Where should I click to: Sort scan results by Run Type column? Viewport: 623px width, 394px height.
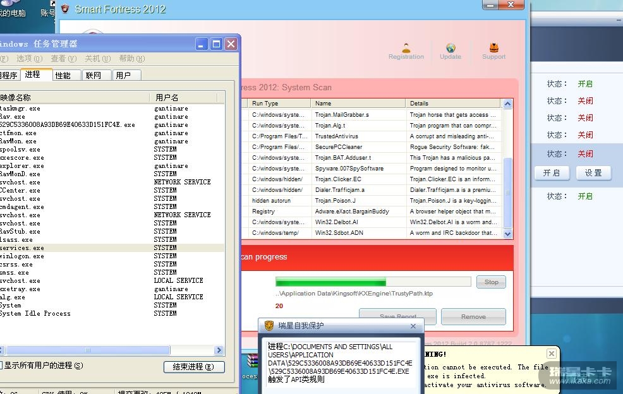pyautogui.click(x=279, y=104)
